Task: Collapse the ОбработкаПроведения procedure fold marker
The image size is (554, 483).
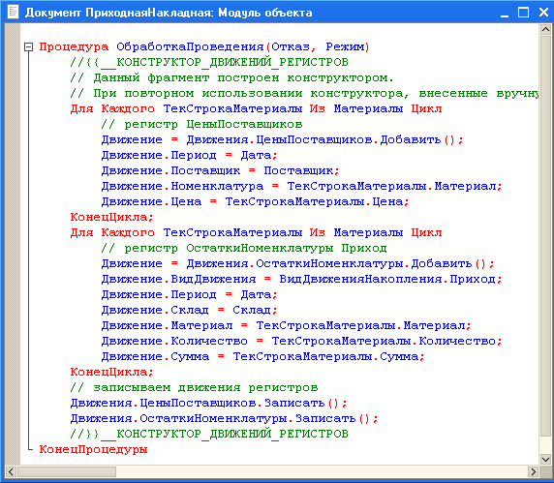Action: [29, 47]
